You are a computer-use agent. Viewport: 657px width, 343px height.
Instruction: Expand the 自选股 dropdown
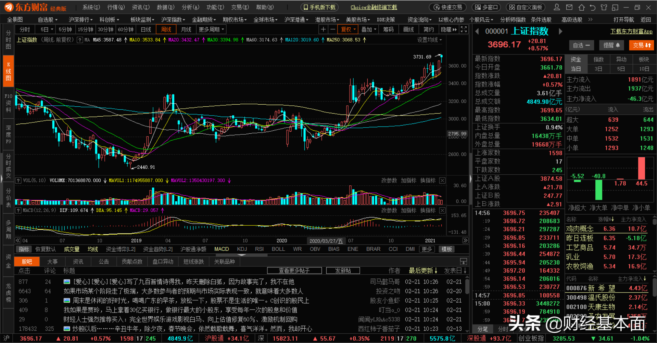coord(48,19)
